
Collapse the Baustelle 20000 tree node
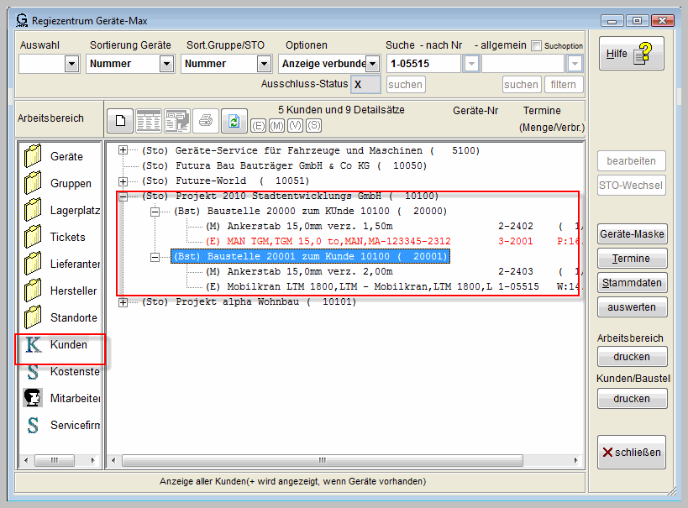coord(155,212)
